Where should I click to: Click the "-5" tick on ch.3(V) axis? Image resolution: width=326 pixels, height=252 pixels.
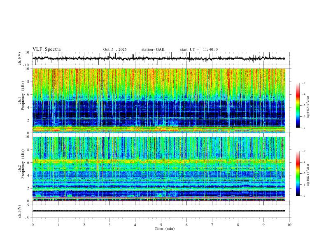(x=28, y=218)
